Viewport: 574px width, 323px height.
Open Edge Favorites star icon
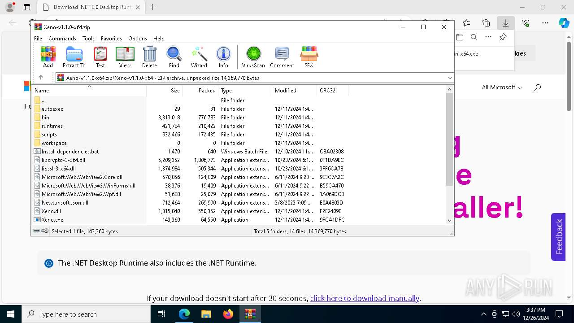click(x=466, y=23)
